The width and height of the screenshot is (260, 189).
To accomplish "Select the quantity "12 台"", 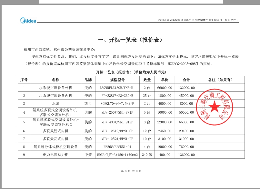I will pos(147,131).
